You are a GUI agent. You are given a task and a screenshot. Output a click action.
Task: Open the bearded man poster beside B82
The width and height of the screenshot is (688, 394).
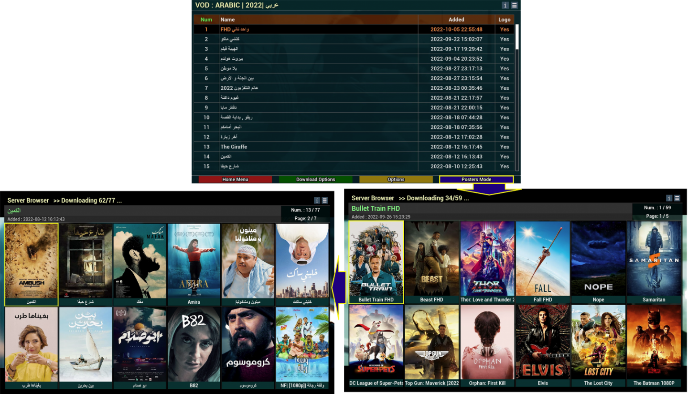click(248, 348)
